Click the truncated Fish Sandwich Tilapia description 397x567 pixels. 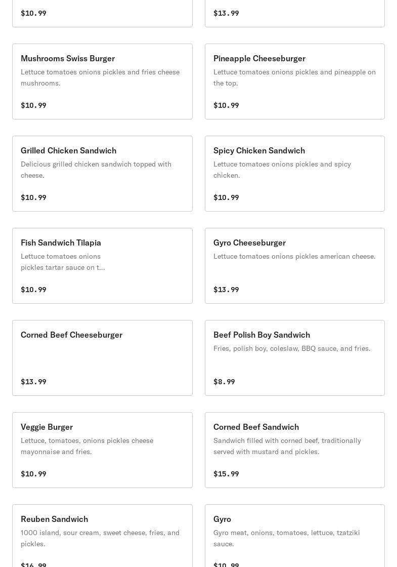tap(63, 262)
